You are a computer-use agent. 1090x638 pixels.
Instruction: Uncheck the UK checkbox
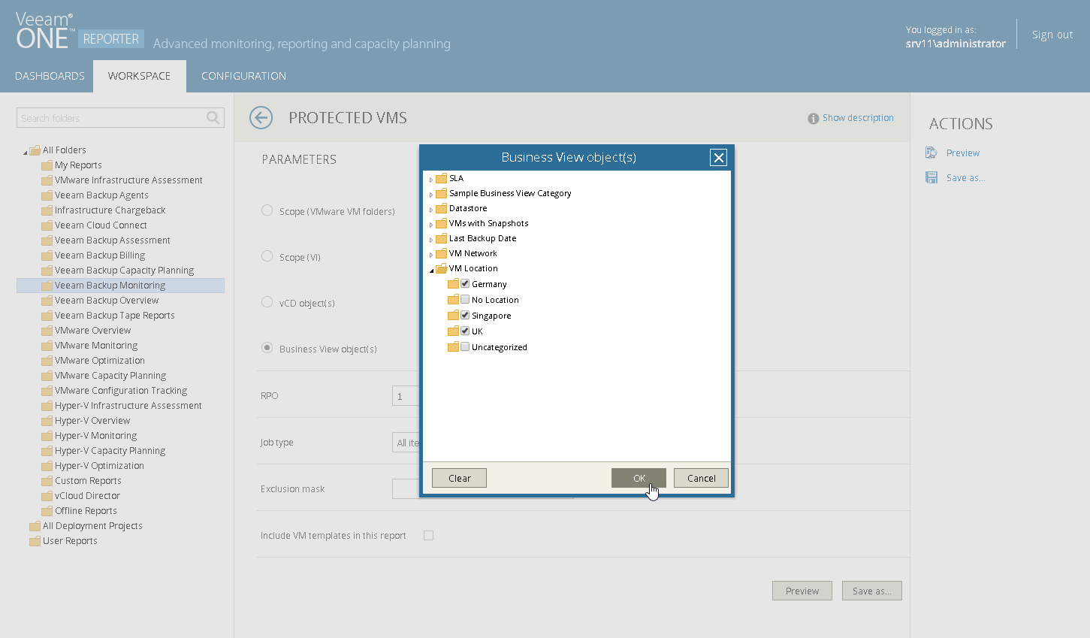coord(465,331)
